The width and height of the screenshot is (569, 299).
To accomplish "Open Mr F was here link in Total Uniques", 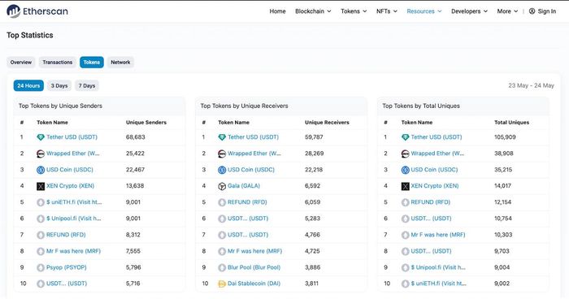I will (x=438, y=235).
